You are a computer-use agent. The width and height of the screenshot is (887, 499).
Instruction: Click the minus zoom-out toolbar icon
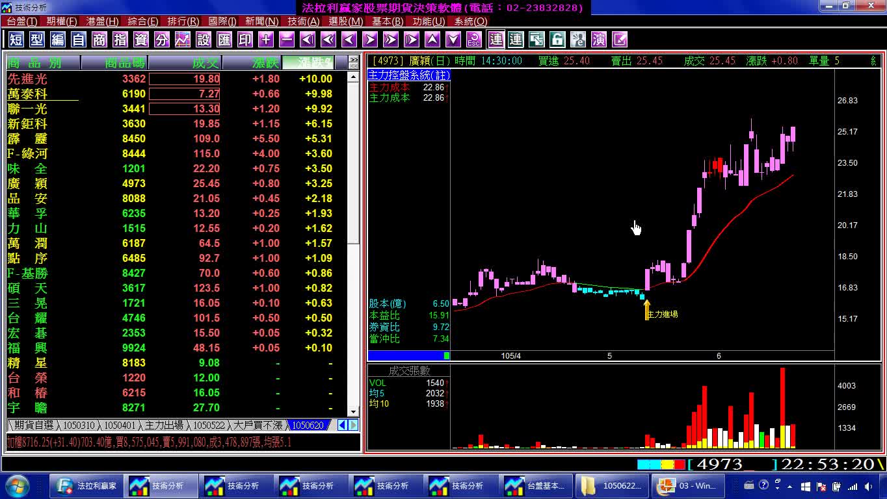coord(287,40)
